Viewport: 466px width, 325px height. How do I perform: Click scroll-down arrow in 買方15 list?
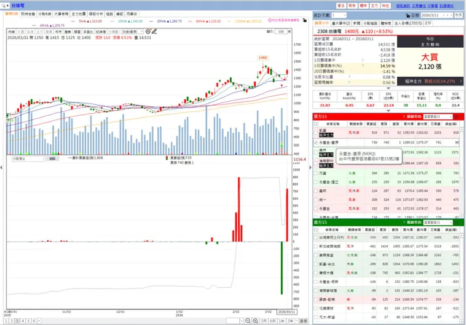pos(462,216)
